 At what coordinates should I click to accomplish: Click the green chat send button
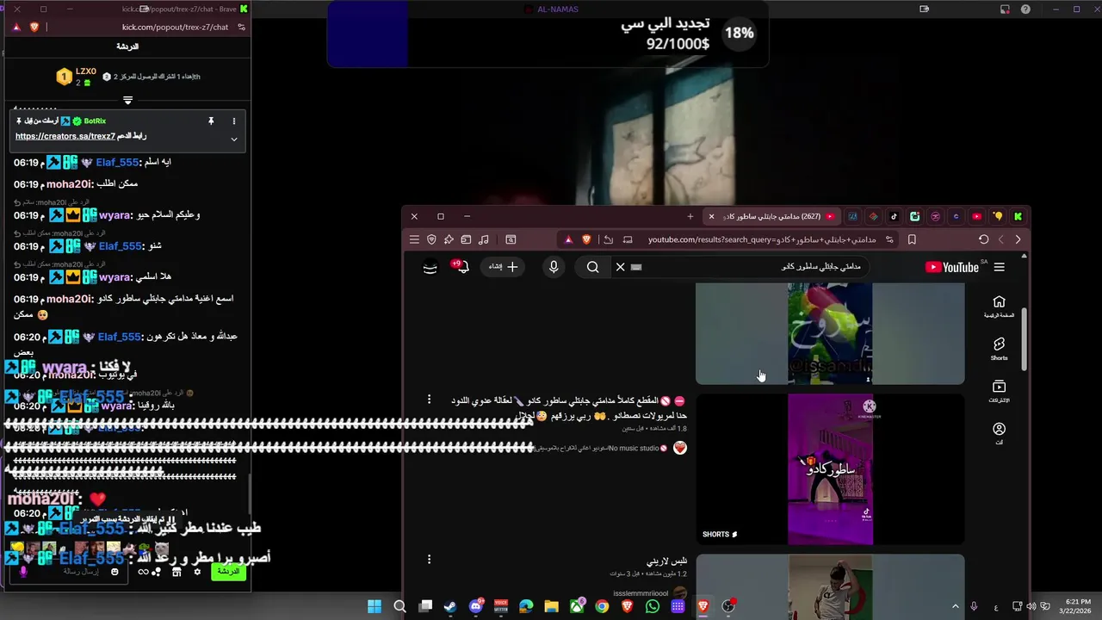[x=228, y=572]
